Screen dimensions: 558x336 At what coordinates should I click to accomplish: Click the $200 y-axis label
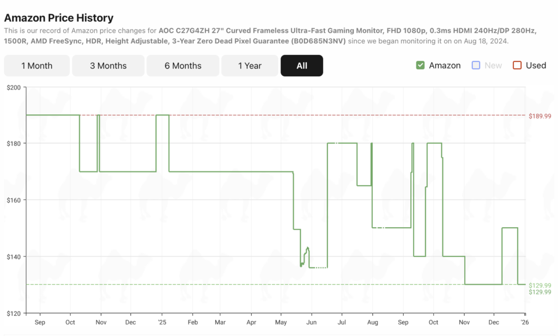13,87
